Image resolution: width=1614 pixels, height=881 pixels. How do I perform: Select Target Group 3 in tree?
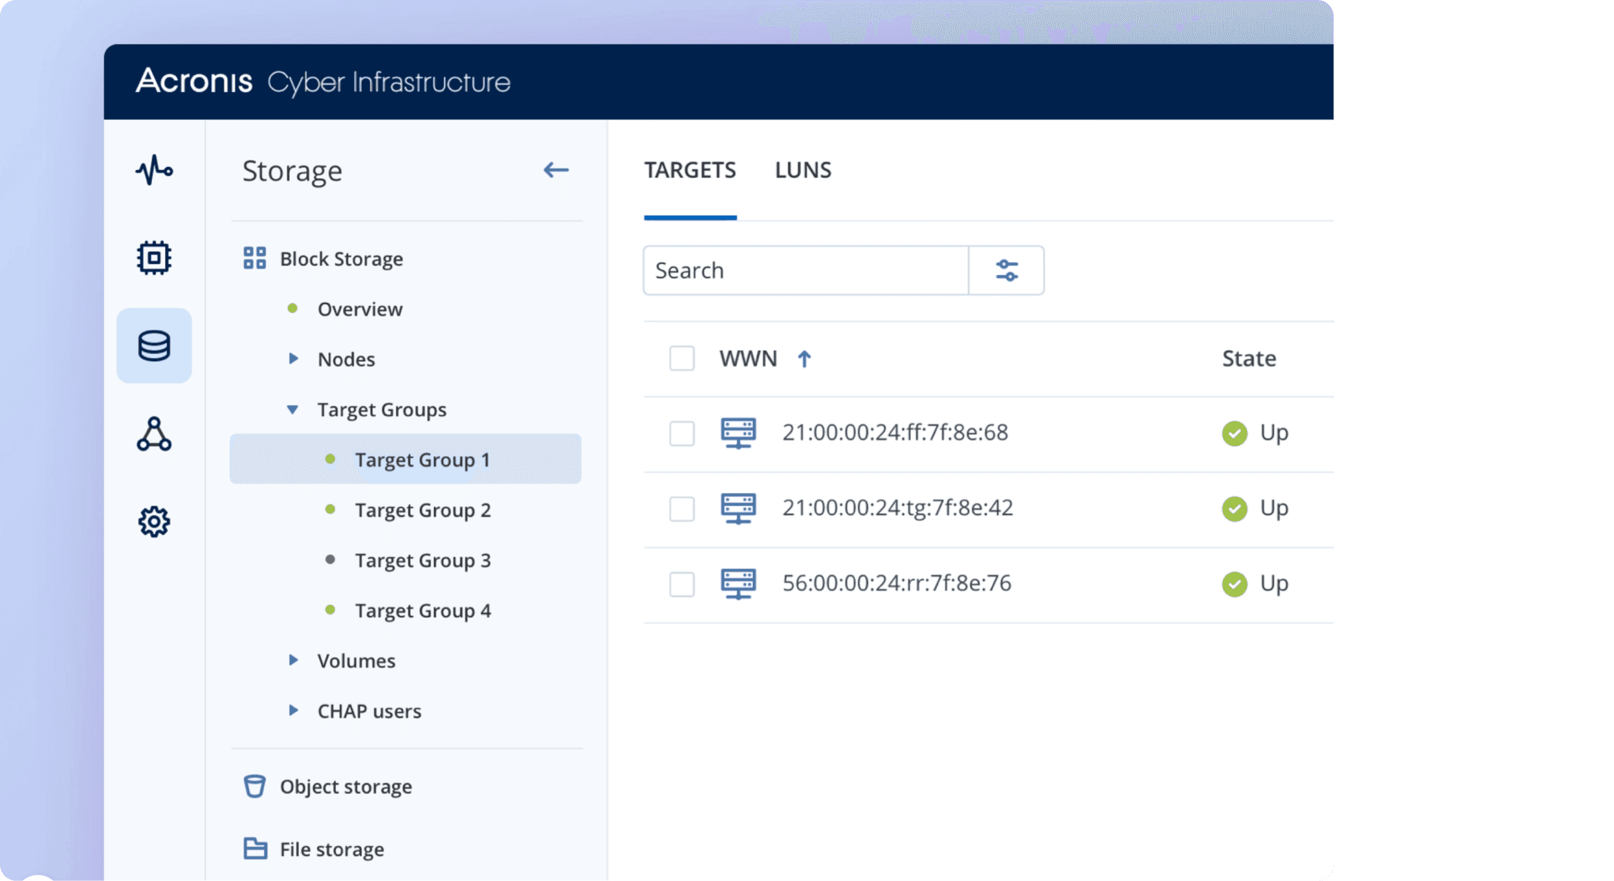pos(422,560)
